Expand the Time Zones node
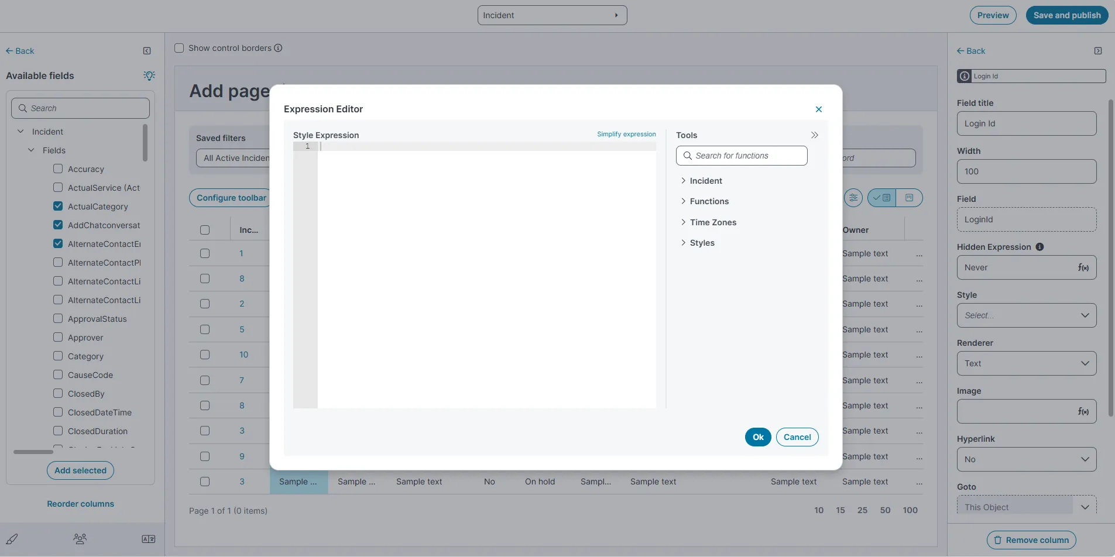This screenshot has height=557, width=1115. pos(683,222)
